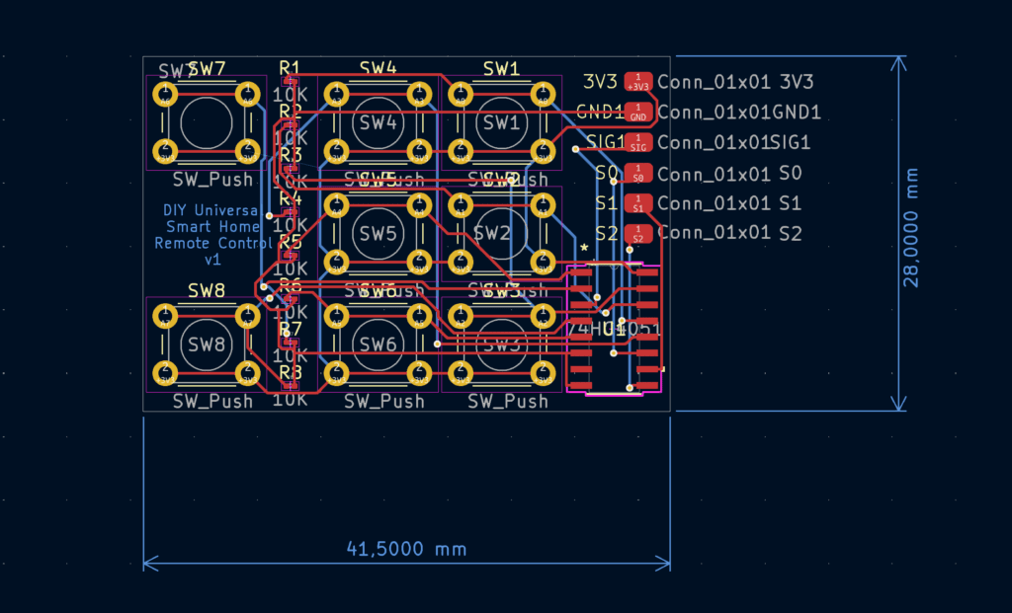The width and height of the screenshot is (1012, 613).
Task: Select the GND connector pad
Action: click(638, 113)
